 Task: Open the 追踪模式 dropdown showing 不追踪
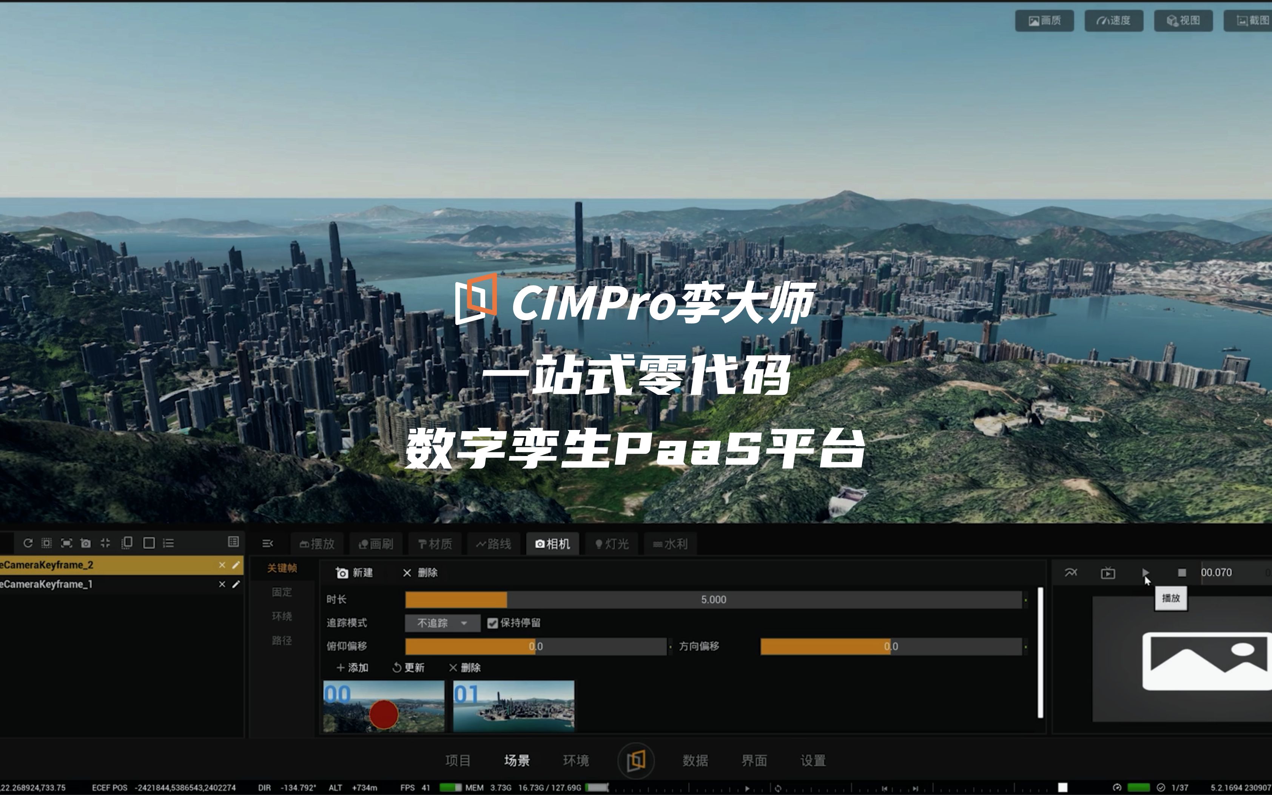pyautogui.click(x=442, y=624)
